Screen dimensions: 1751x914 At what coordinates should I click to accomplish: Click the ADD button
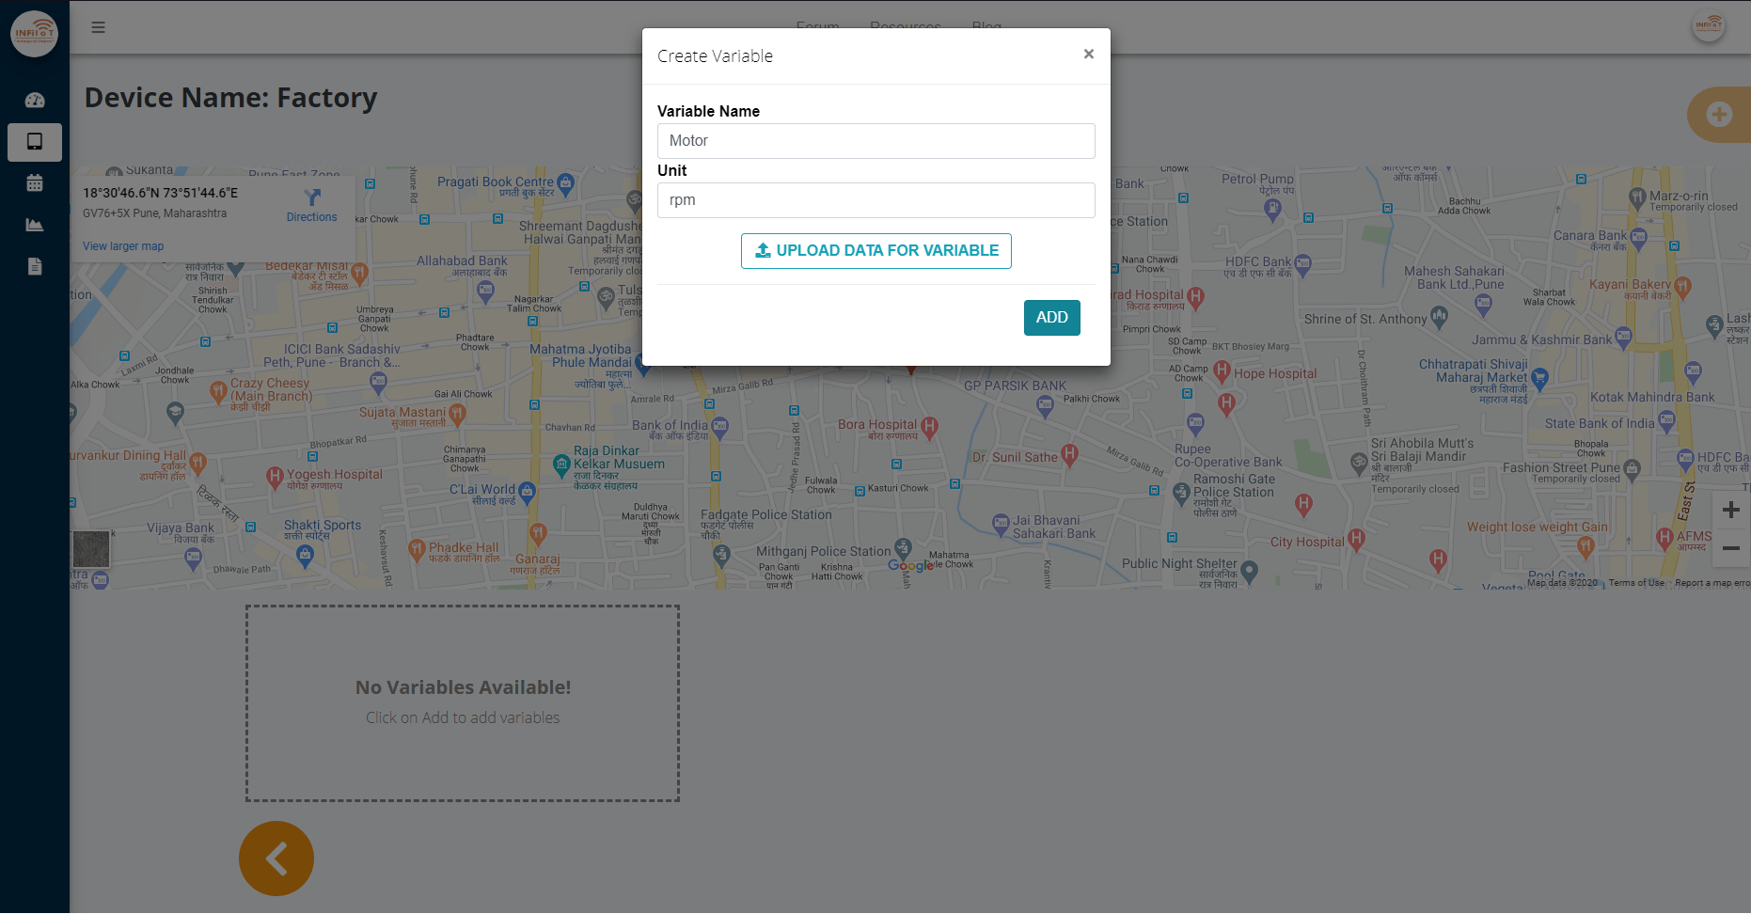pos(1051,318)
